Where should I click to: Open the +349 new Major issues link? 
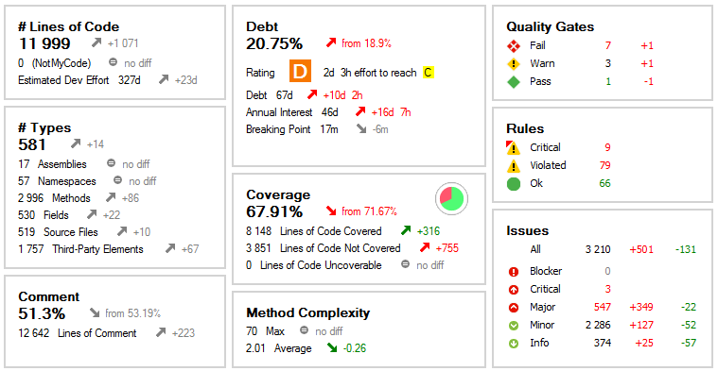641,307
